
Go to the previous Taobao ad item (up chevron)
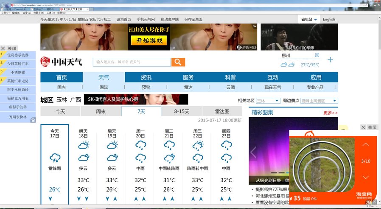tap(365, 145)
